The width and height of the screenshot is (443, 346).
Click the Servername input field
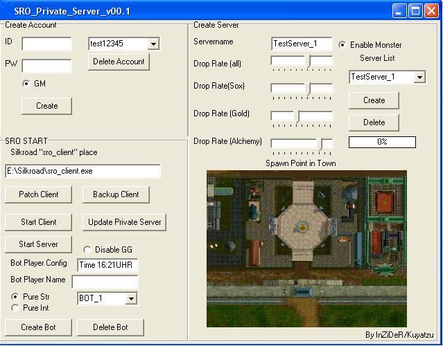point(302,44)
